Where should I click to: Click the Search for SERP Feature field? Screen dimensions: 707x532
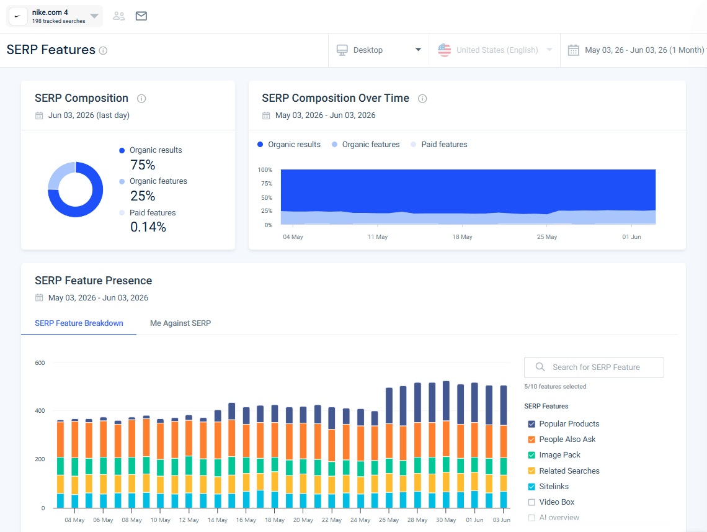[594, 367]
